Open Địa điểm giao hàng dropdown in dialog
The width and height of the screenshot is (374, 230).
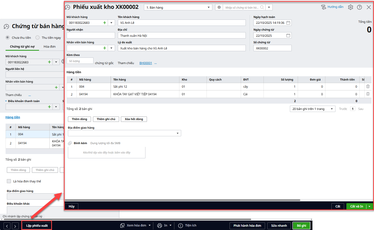[177, 133]
